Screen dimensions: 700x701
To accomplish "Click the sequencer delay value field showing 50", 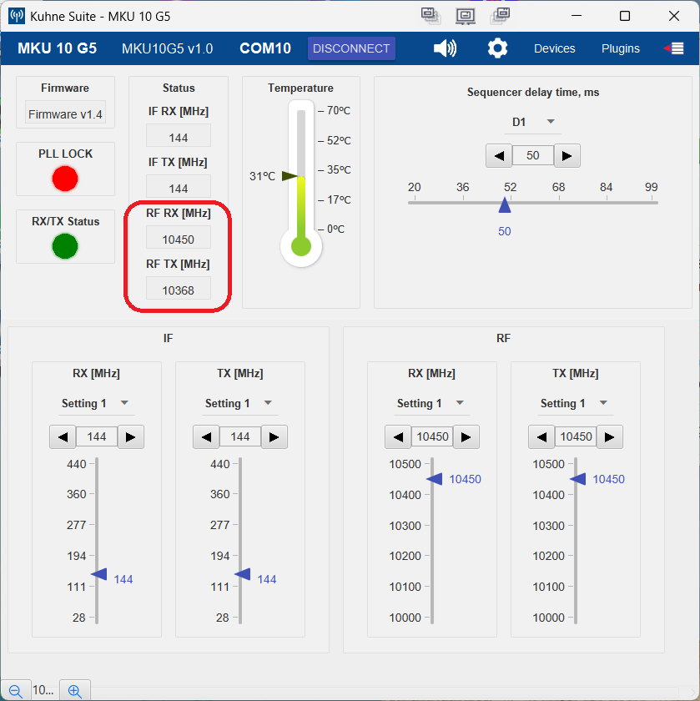I will (533, 155).
